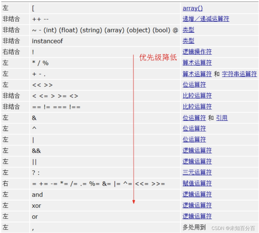Screen dimensions: 259x233
Task: Open the array() documentation link
Action: point(192,8)
